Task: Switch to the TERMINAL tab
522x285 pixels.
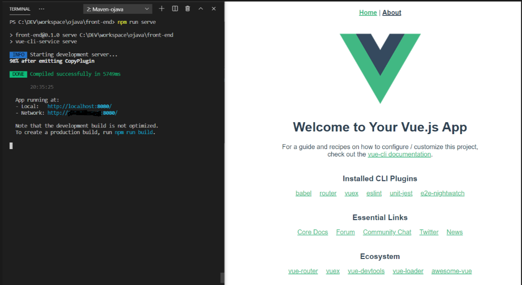Action: 20,9
